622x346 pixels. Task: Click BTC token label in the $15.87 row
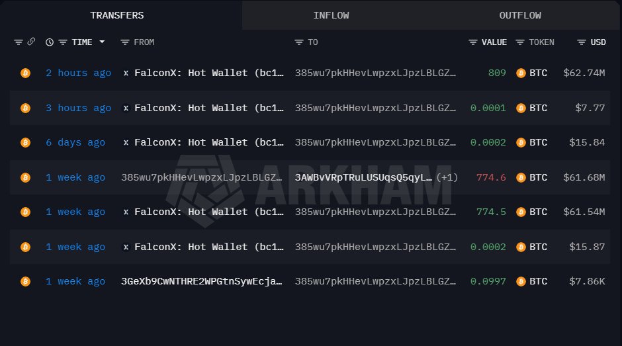539,247
